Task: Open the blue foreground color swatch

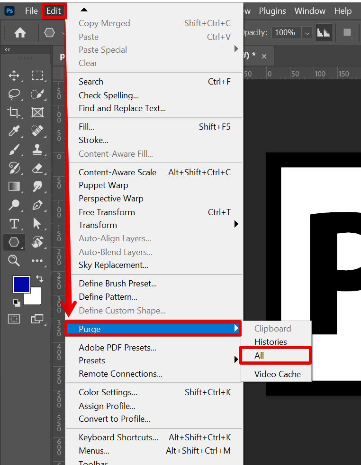Action: tap(22, 285)
